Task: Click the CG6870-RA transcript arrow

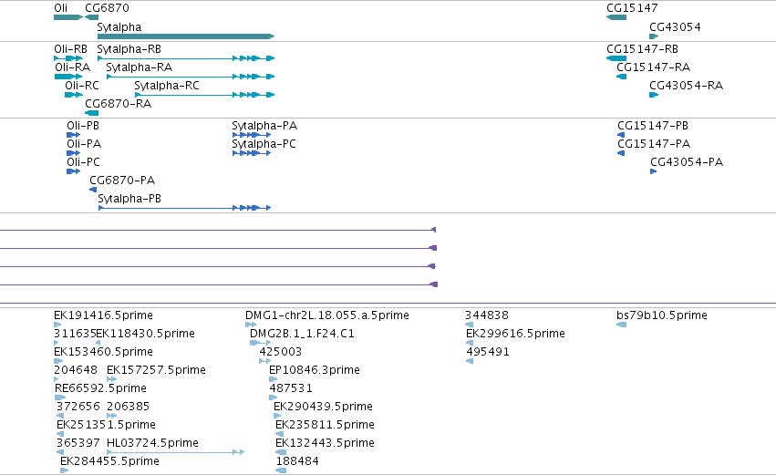Action: [91, 113]
